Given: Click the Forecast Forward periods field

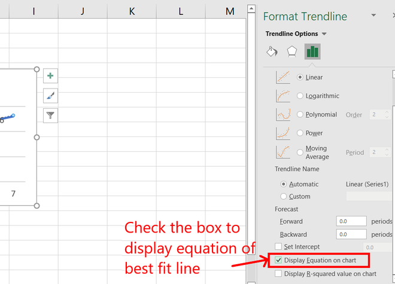Looking at the screenshot, I should [x=351, y=221].
